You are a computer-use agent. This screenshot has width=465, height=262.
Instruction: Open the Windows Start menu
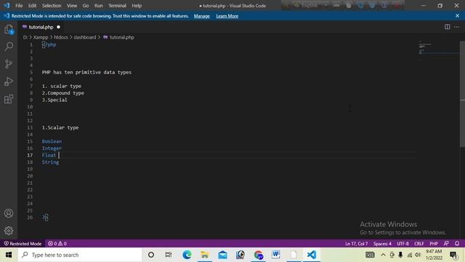pyautogui.click(x=9, y=255)
